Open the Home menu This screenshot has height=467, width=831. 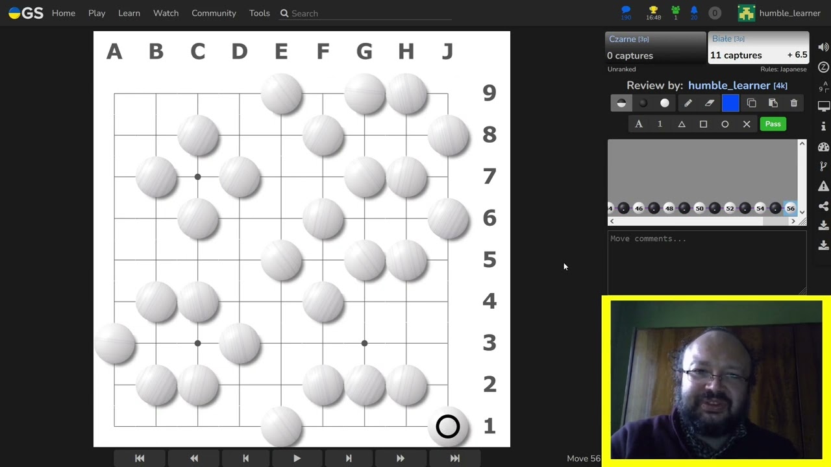[64, 13]
